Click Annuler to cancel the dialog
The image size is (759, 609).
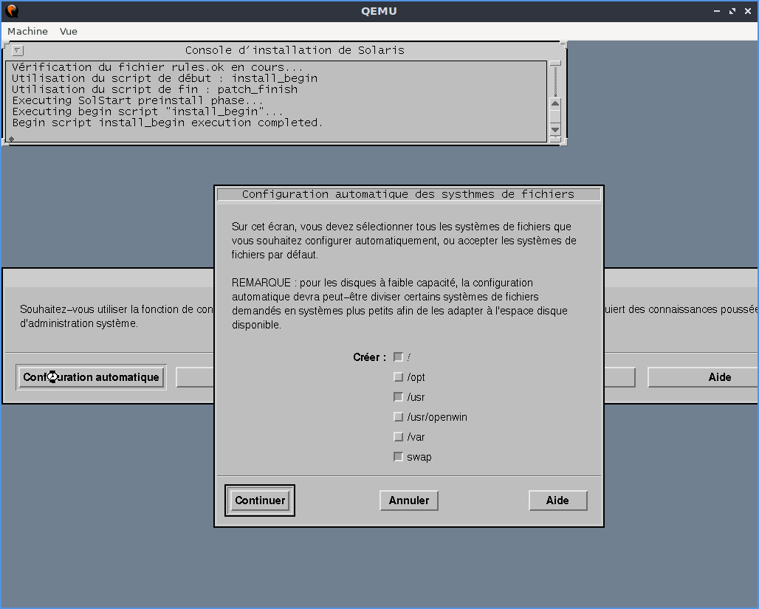tap(409, 500)
